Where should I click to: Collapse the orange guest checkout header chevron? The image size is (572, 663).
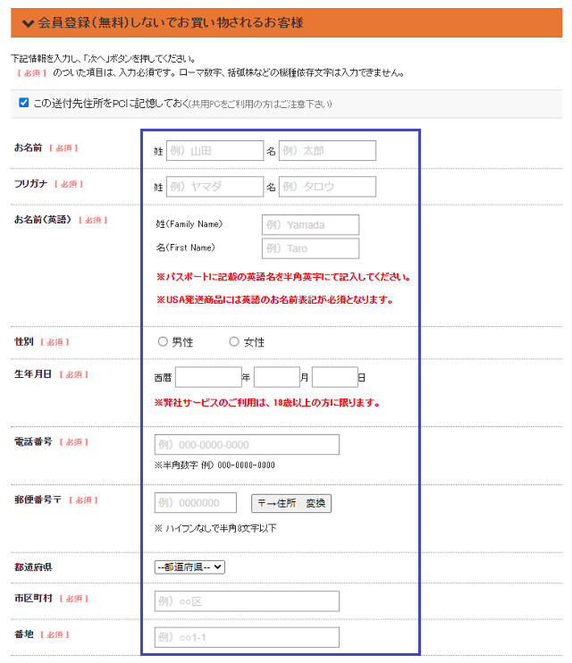(x=29, y=23)
